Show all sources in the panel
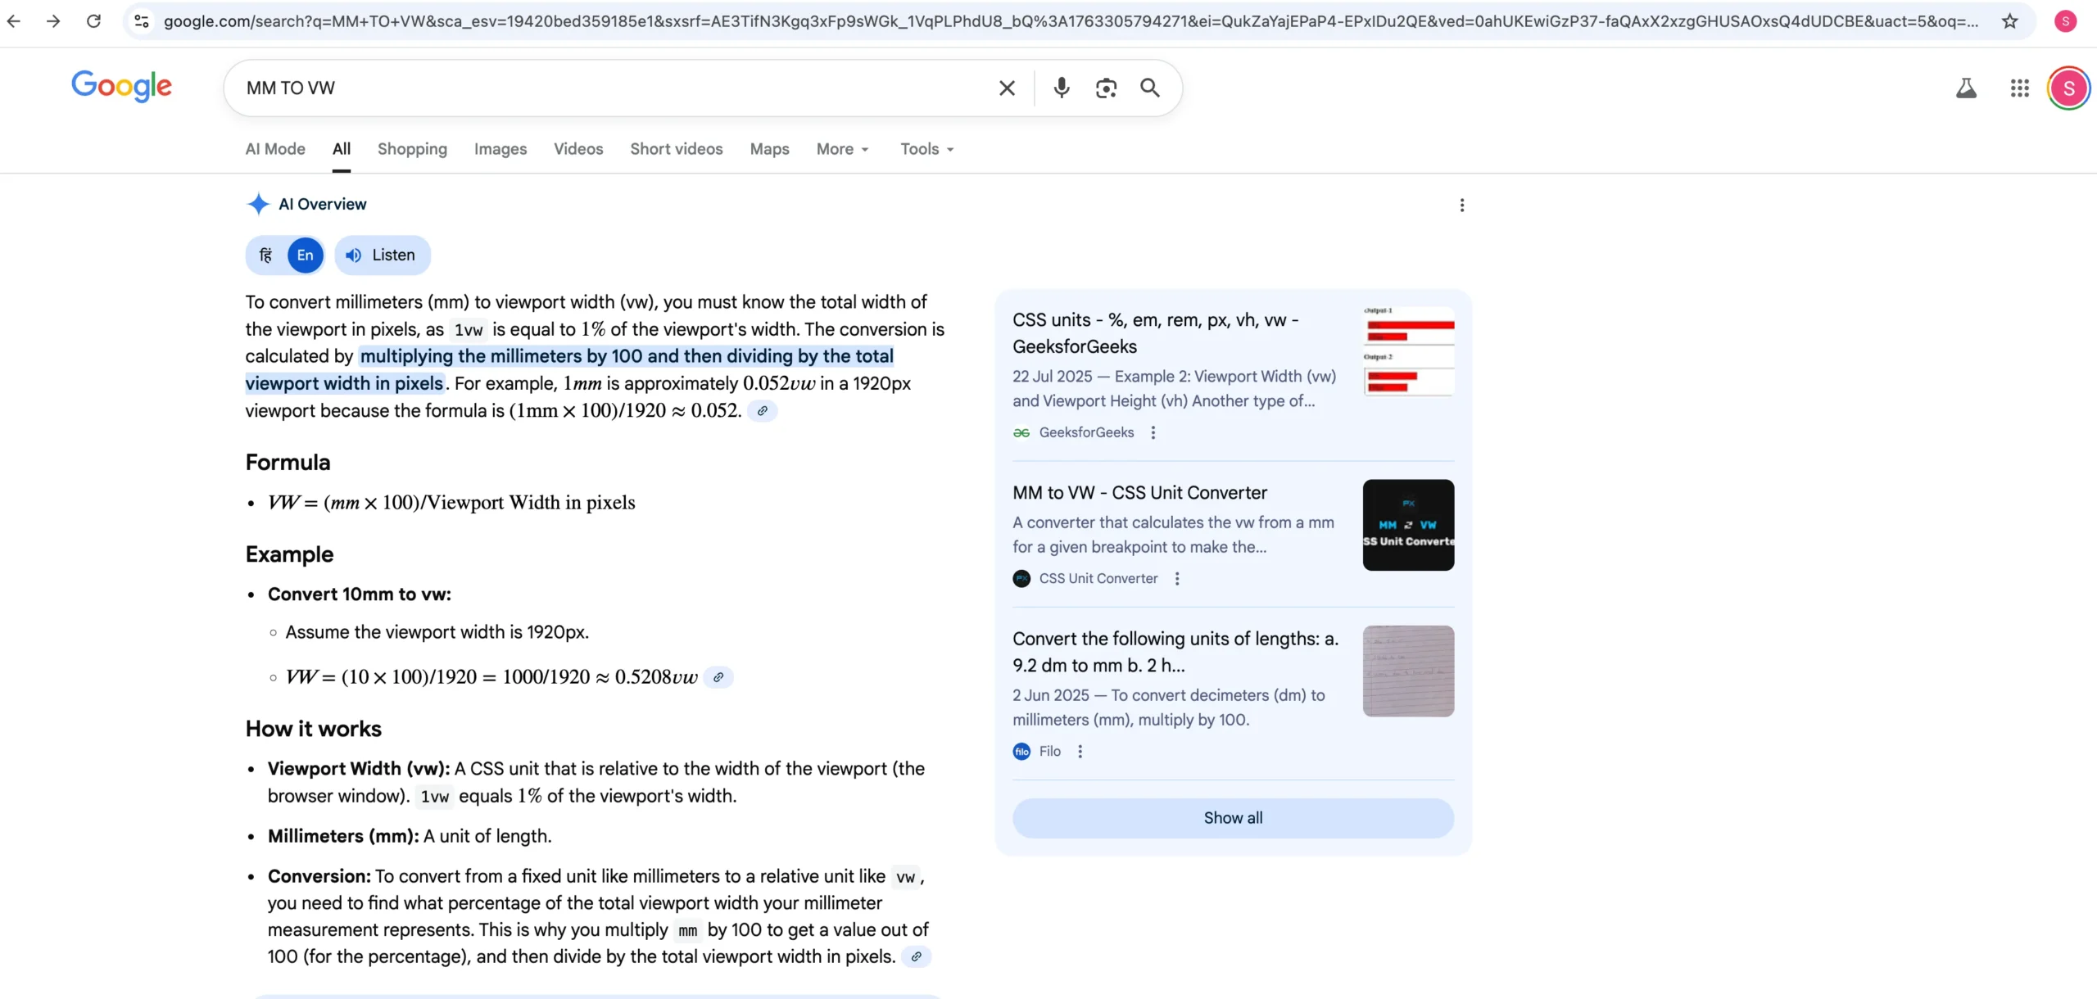This screenshot has height=999, width=2097. [x=1232, y=818]
